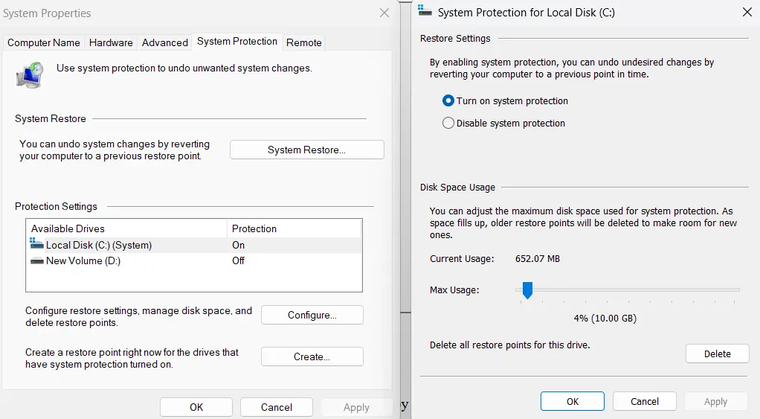The image size is (760, 419).
Task: Select Disable system protection radio
Action: [x=448, y=124]
